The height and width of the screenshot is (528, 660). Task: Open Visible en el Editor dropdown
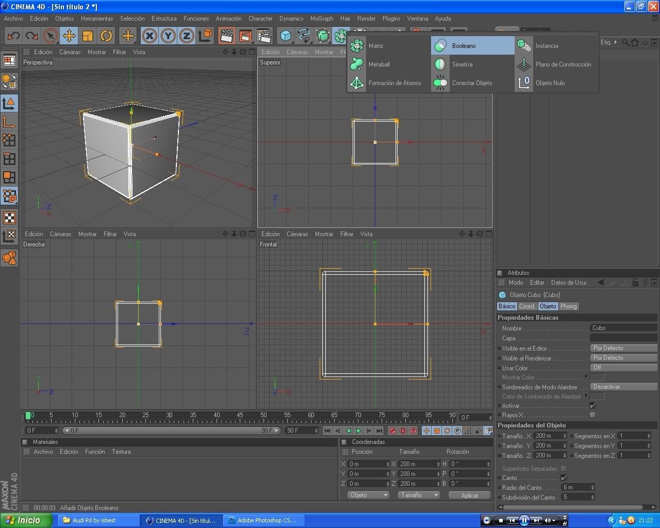point(623,348)
